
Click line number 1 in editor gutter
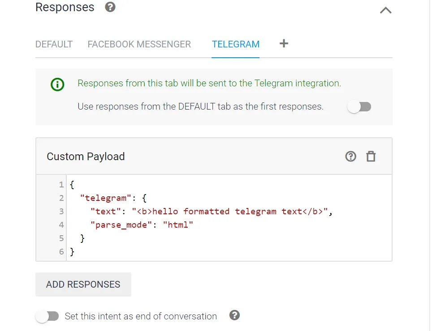pyautogui.click(x=61, y=184)
